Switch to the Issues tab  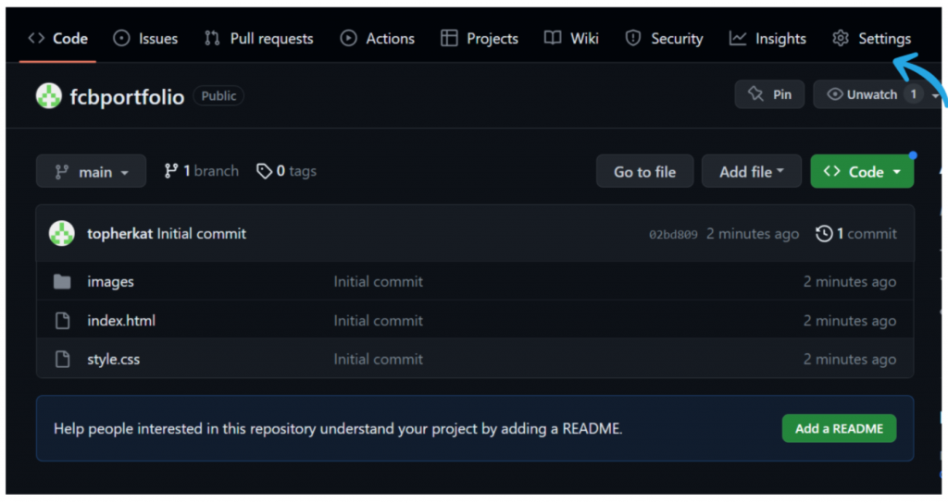(145, 39)
